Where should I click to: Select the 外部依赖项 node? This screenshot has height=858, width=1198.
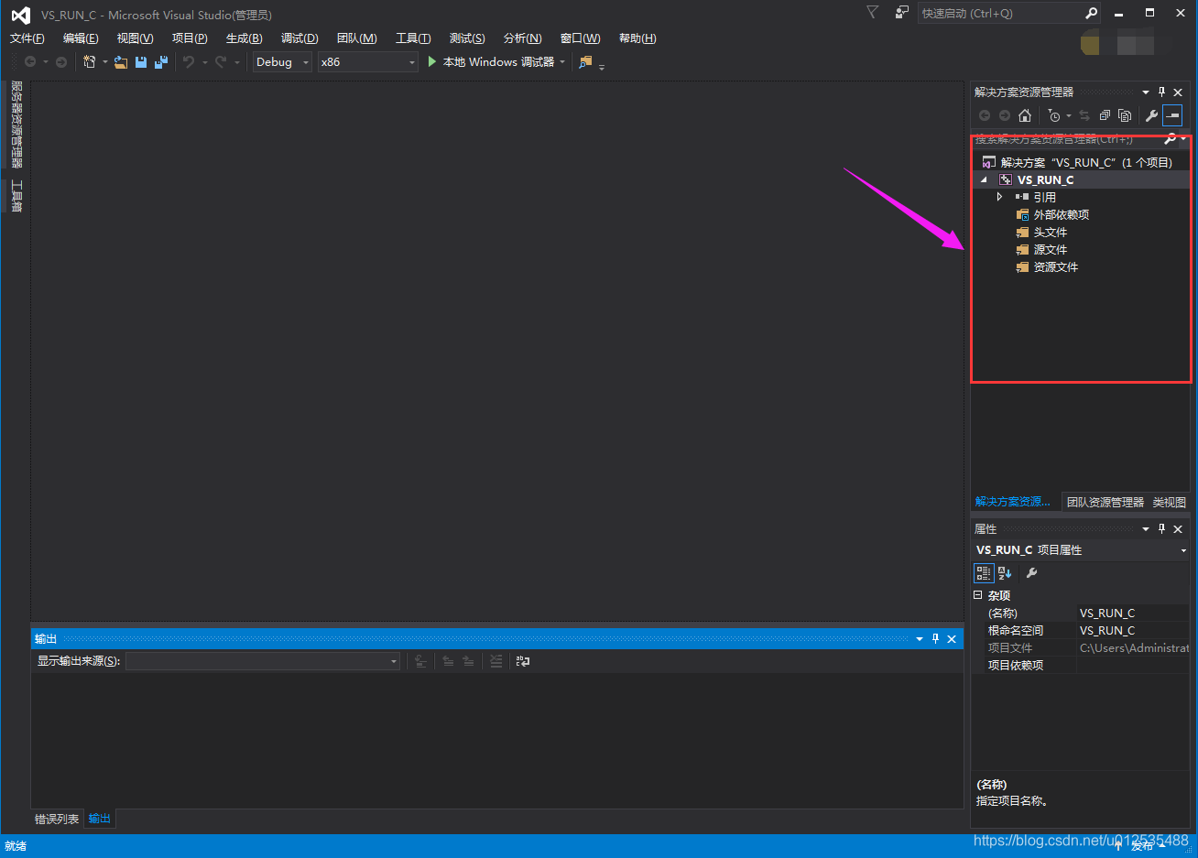[1062, 215]
